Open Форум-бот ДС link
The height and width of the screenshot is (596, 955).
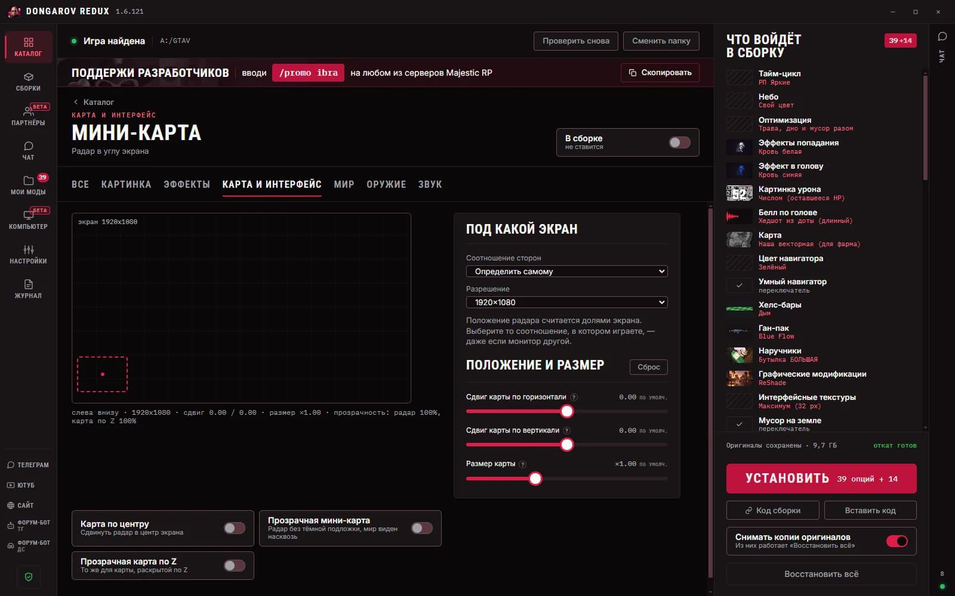point(28,546)
